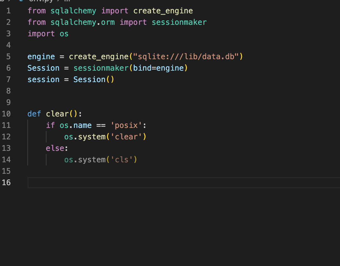Click 'sessionmaker' call on line 6
Screen dimensions: 340x266
(x=101, y=68)
